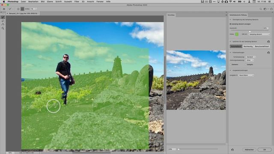This screenshot has width=274, height=154.
Task: Click the preview zoom percentage field
Action: [x=172, y=149]
